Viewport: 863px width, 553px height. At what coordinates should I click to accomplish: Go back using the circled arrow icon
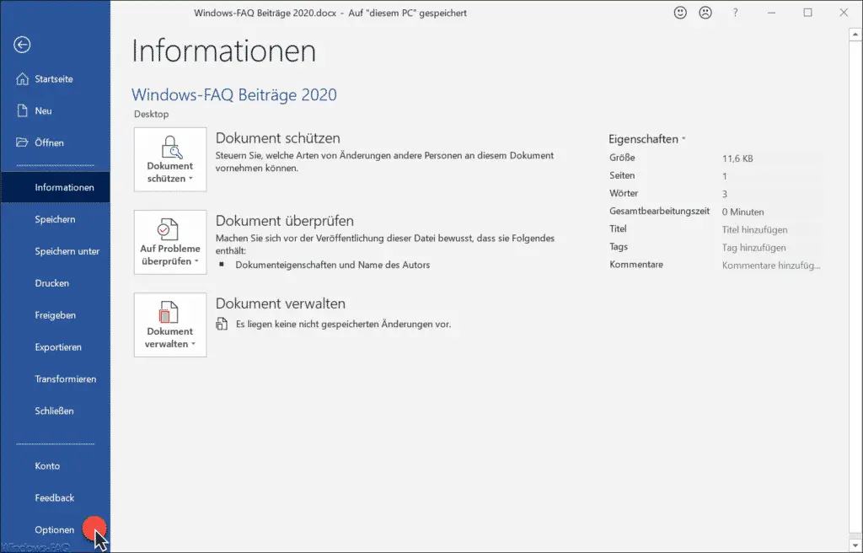22,45
